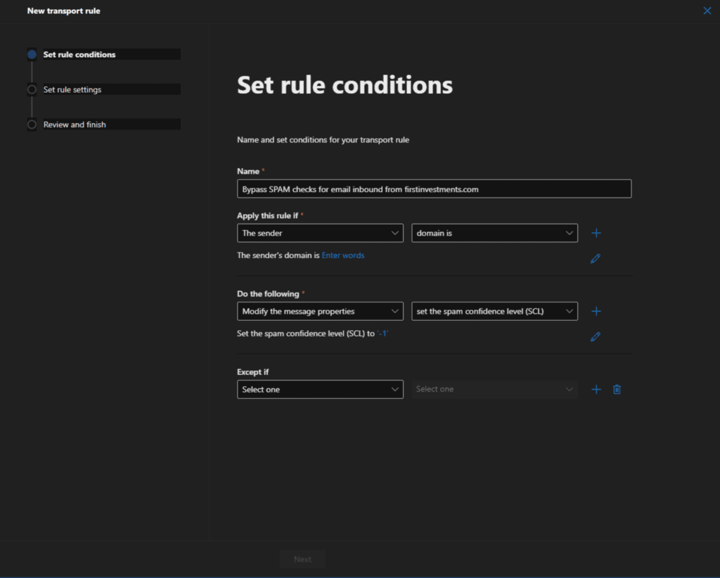Open the 'Select one' exception dropdown
720x578 pixels.
click(320, 389)
